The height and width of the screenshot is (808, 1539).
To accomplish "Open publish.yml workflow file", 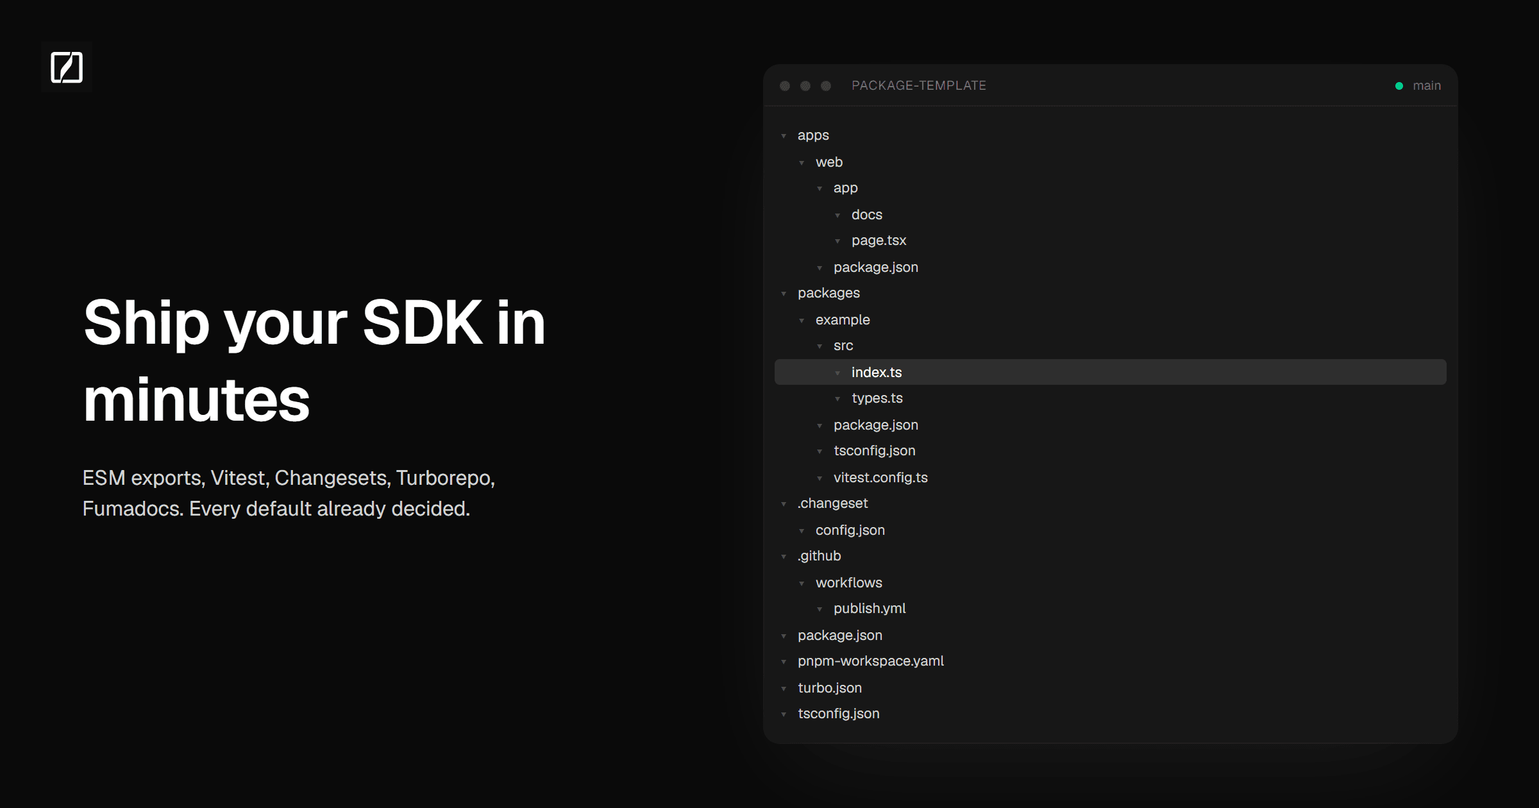I will pos(870,609).
